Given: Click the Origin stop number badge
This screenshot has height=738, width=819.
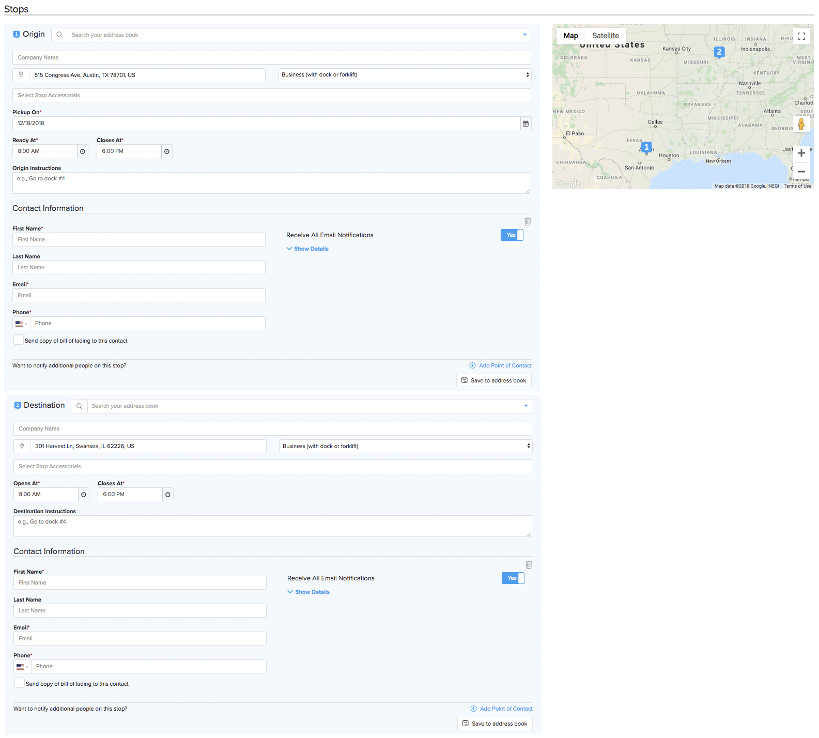Looking at the screenshot, I should click(x=16, y=35).
